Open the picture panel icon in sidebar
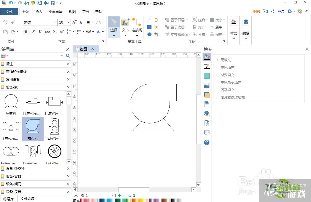 [207, 85]
